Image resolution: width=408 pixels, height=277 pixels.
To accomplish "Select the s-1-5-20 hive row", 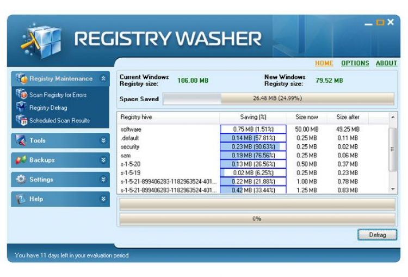I will point(253,164).
